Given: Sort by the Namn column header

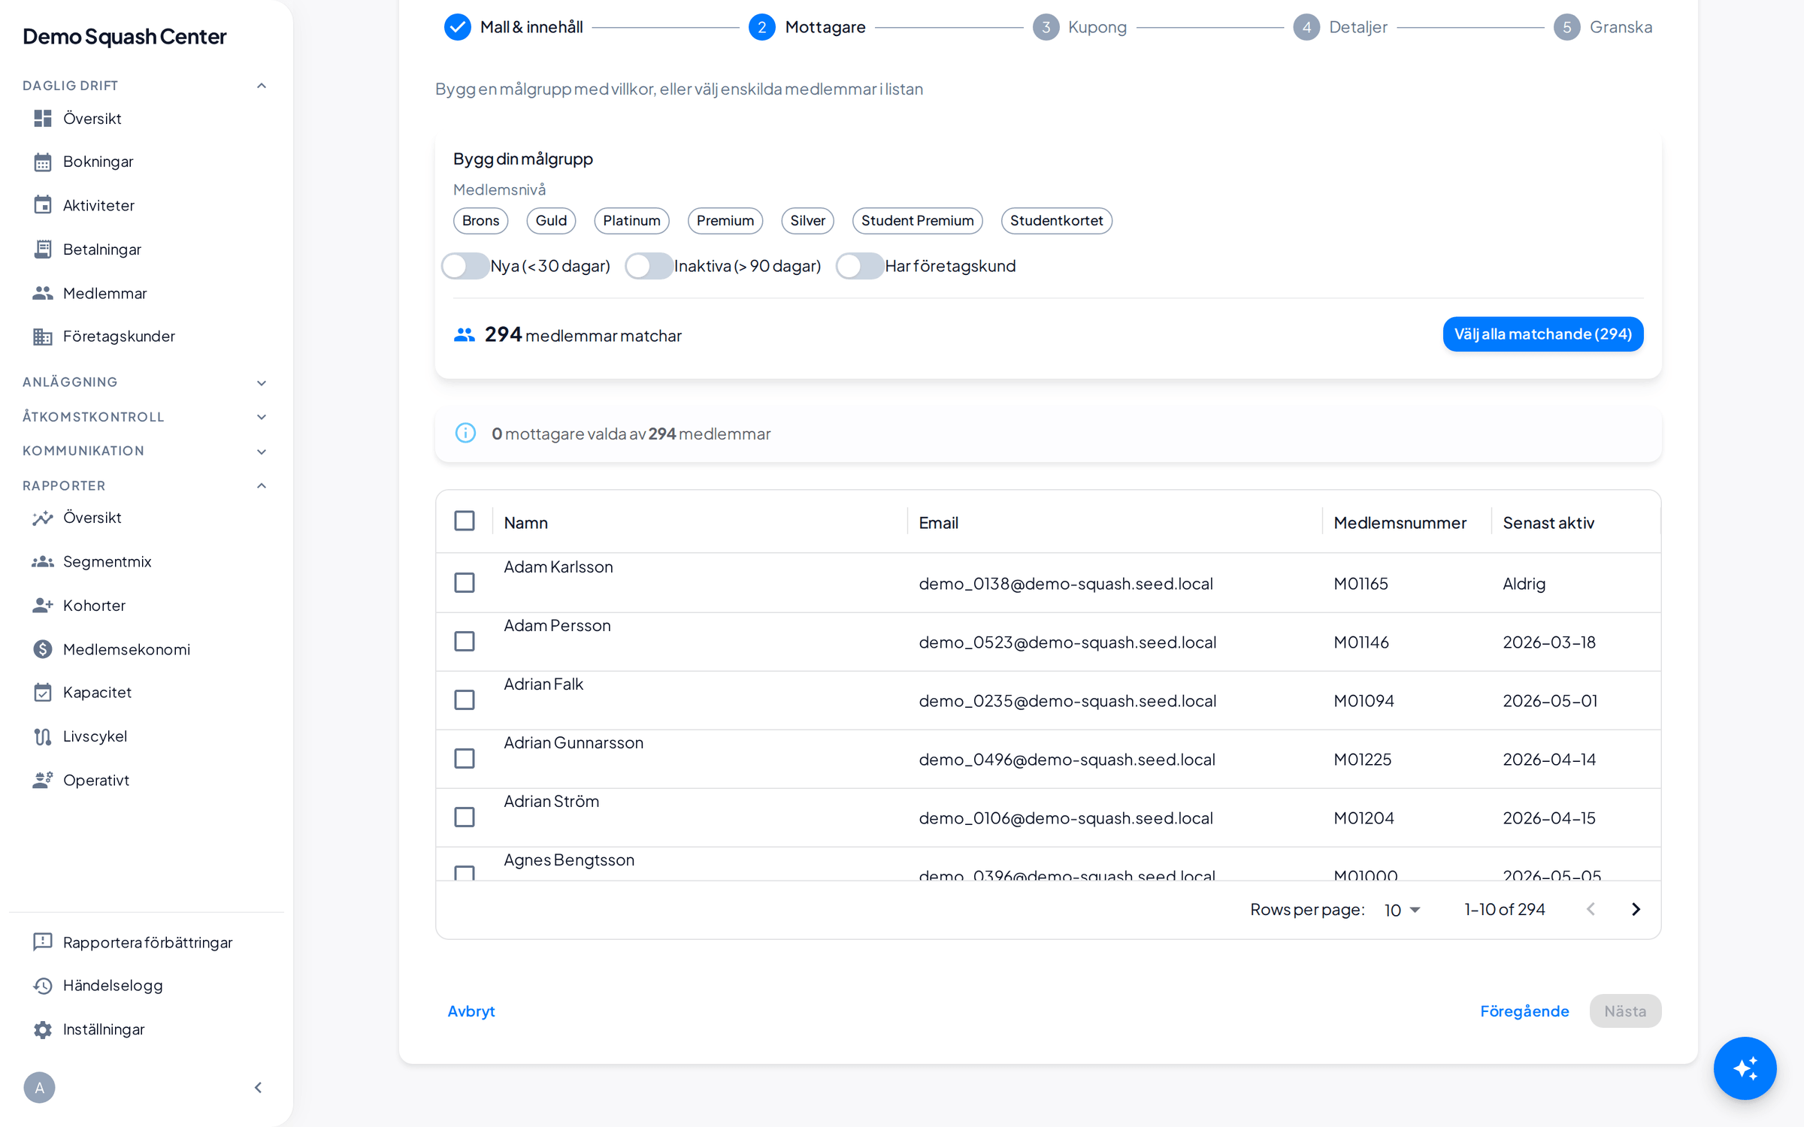Looking at the screenshot, I should click(525, 522).
